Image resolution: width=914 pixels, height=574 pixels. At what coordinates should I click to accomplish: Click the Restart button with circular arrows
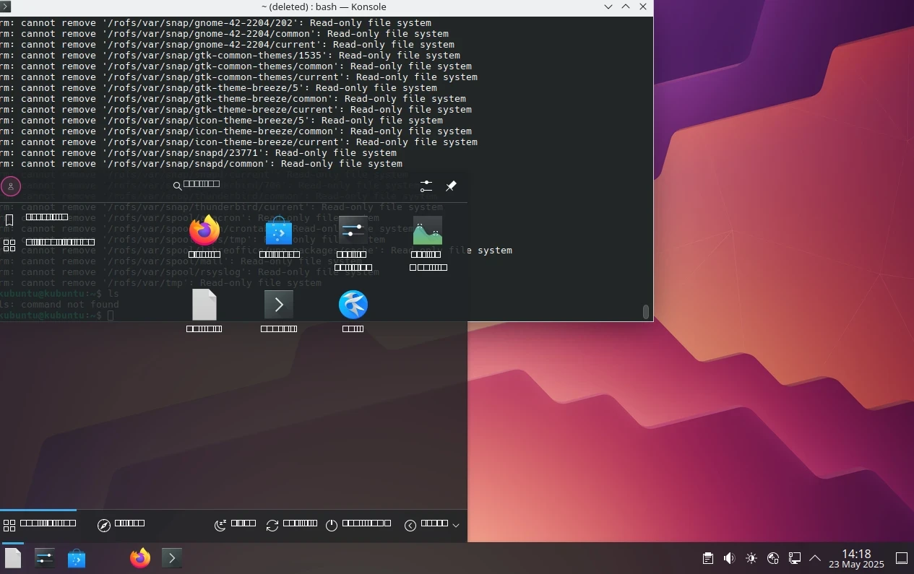tap(291, 525)
